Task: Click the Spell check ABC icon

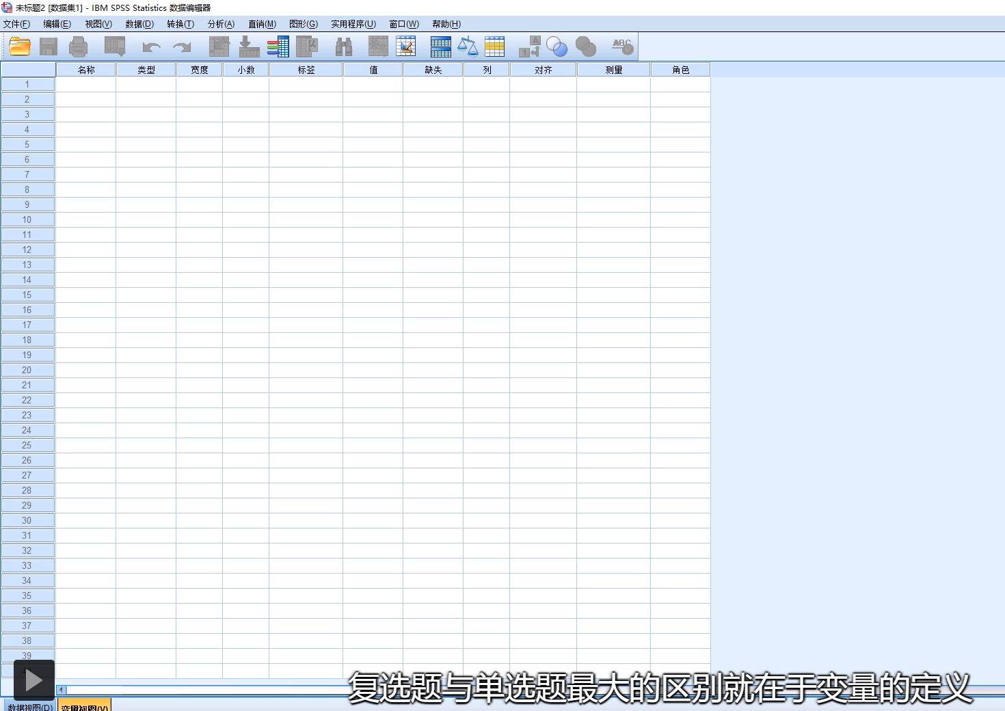Action: point(622,46)
